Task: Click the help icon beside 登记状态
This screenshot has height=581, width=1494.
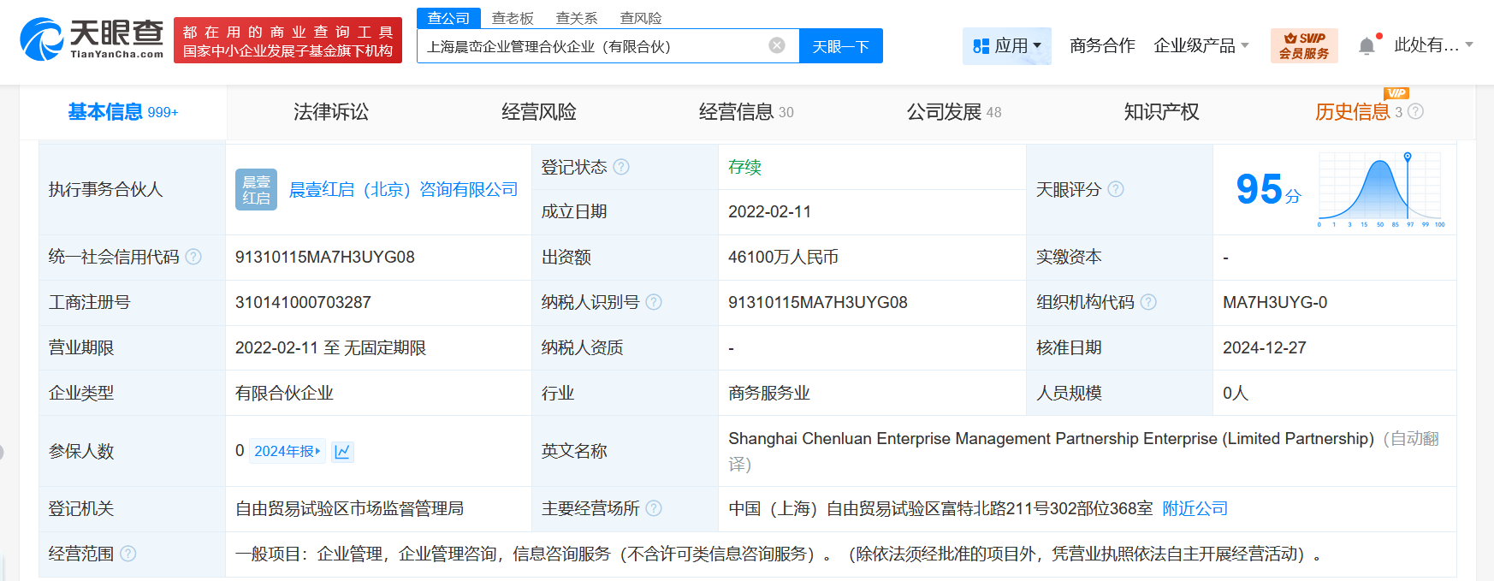Action: (621, 167)
